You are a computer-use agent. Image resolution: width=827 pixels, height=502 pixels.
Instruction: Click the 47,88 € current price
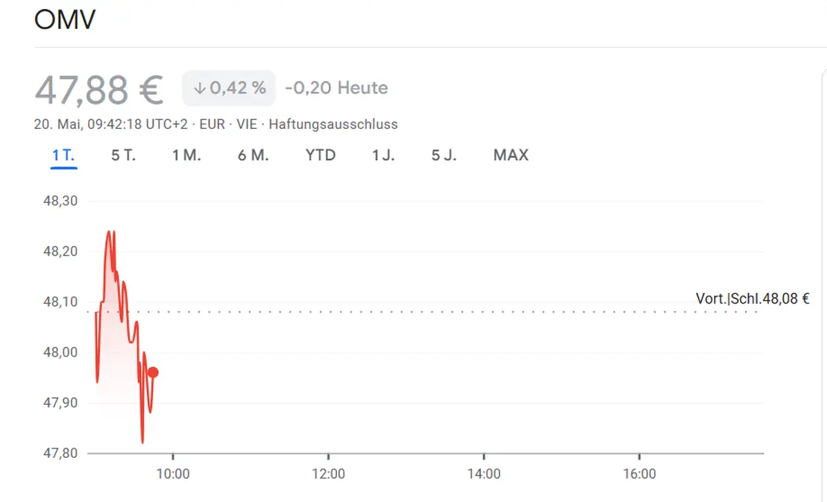[x=99, y=89]
